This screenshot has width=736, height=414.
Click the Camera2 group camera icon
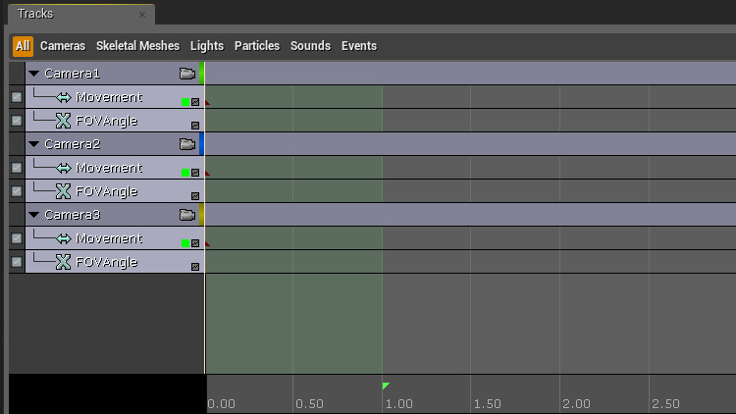(x=187, y=144)
